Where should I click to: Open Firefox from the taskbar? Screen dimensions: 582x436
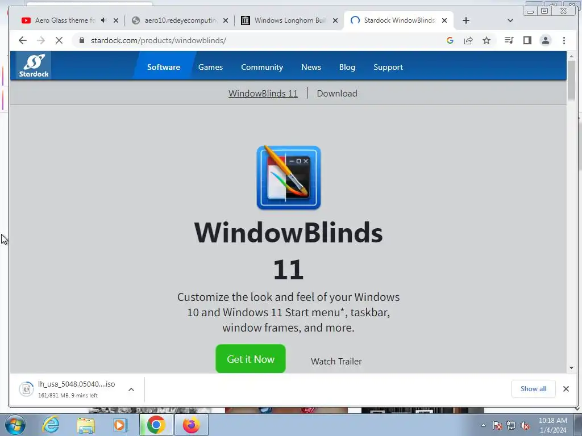pos(191,425)
